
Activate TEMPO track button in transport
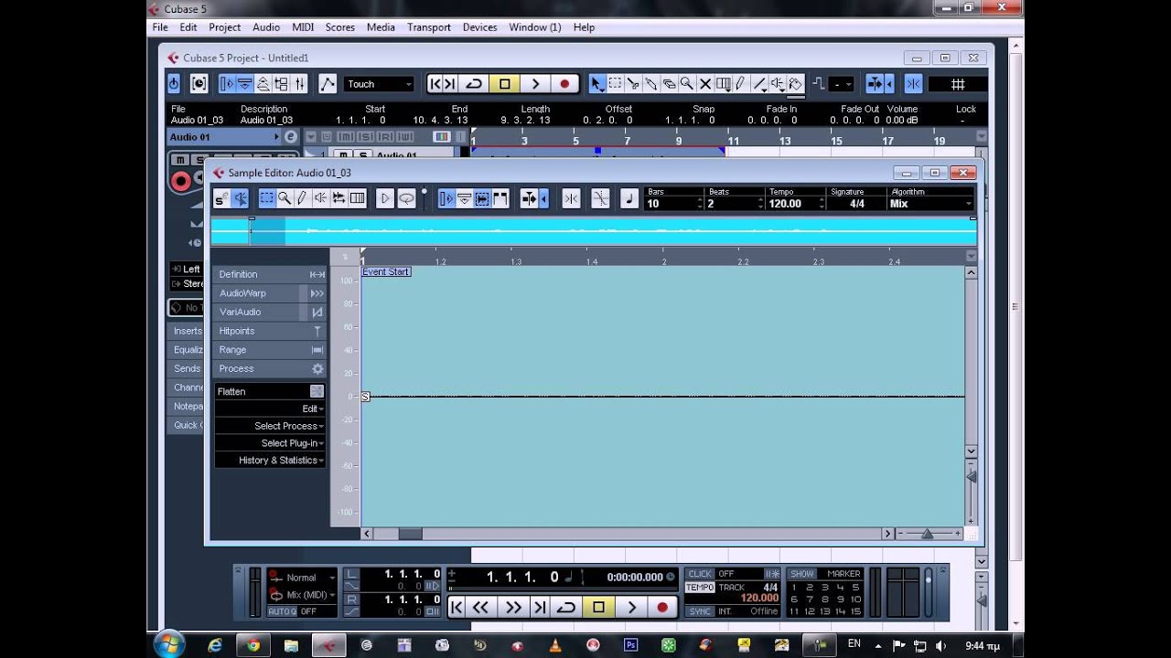[700, 587]
